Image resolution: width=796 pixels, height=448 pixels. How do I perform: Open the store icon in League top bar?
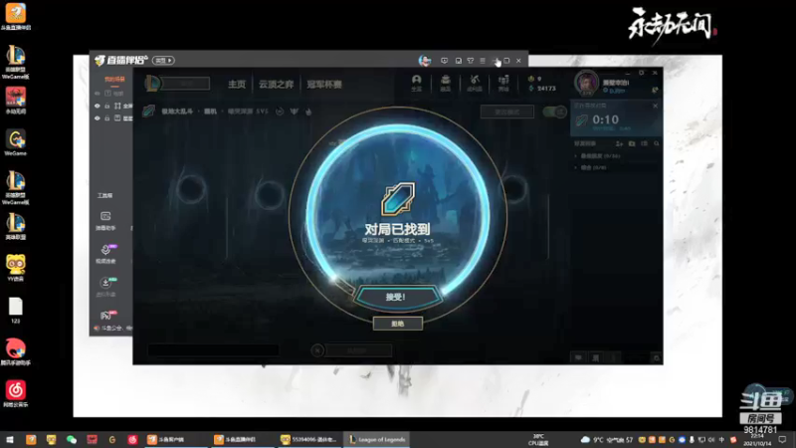pos(503,83)
